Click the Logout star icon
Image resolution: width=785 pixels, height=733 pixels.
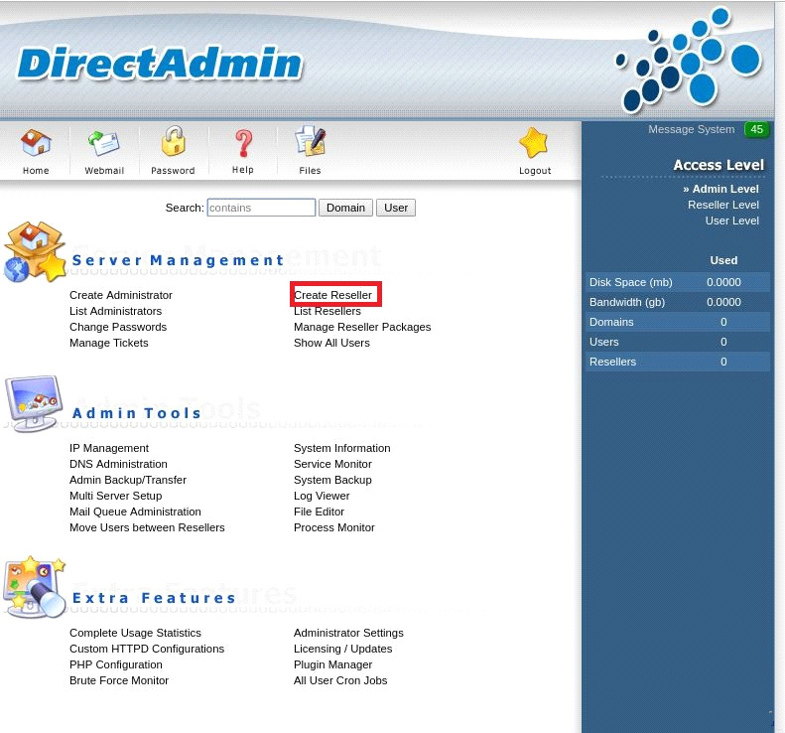tap(534, 145)
